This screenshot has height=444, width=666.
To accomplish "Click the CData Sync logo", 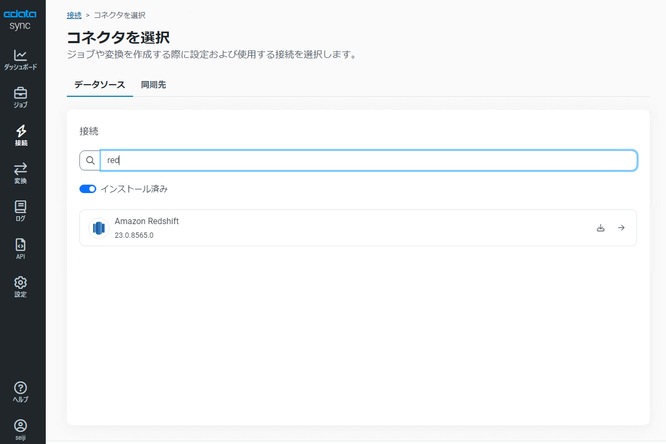I will [21, 19].
